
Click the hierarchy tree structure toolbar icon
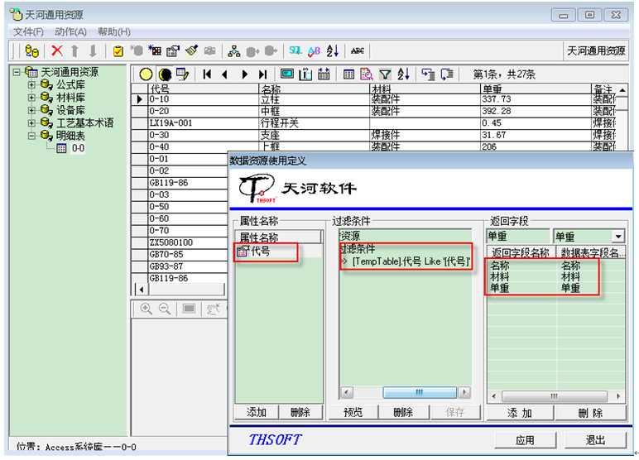234,51
